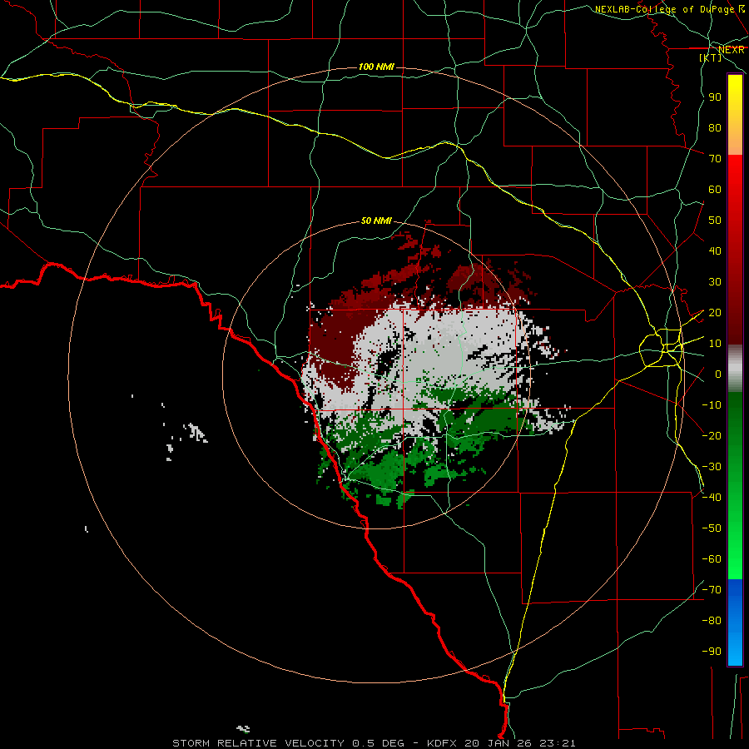The width and height of the screenshot is (749, 749).
Task: Click the positive 70 legend value
Action: coord(715,159)
